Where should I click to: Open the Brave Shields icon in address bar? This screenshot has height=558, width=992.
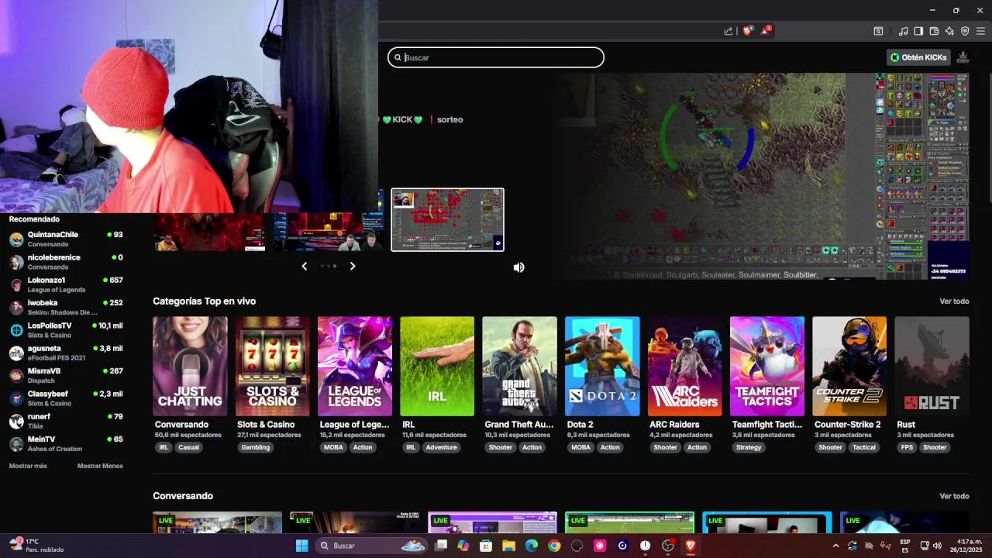[747, 31]
